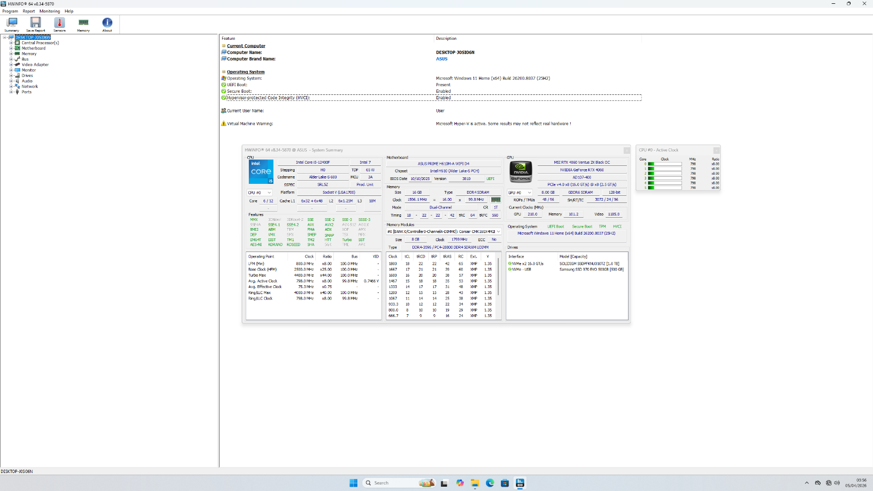873x491 pixels.
Task: Close the CPU #0 Active Clock window
Action: point(716,150)
